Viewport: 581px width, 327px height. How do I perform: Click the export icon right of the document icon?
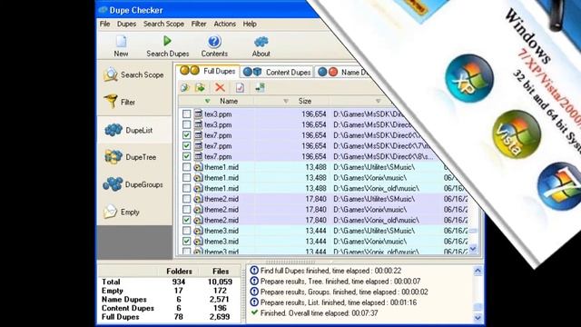click(261, 87)
